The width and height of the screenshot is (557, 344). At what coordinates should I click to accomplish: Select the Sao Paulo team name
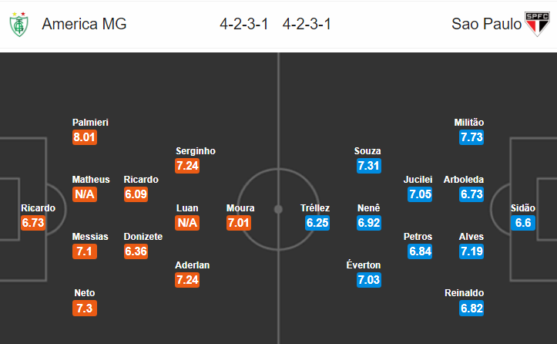click(484, 24)
